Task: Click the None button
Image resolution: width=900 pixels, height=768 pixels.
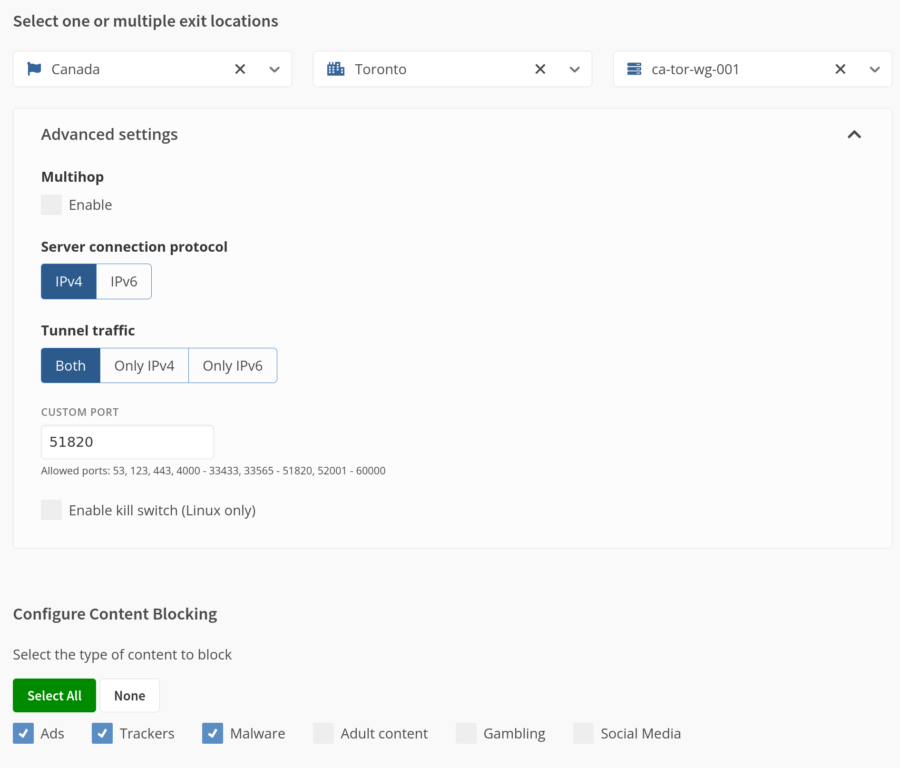Action: click(x=129, y=695)
